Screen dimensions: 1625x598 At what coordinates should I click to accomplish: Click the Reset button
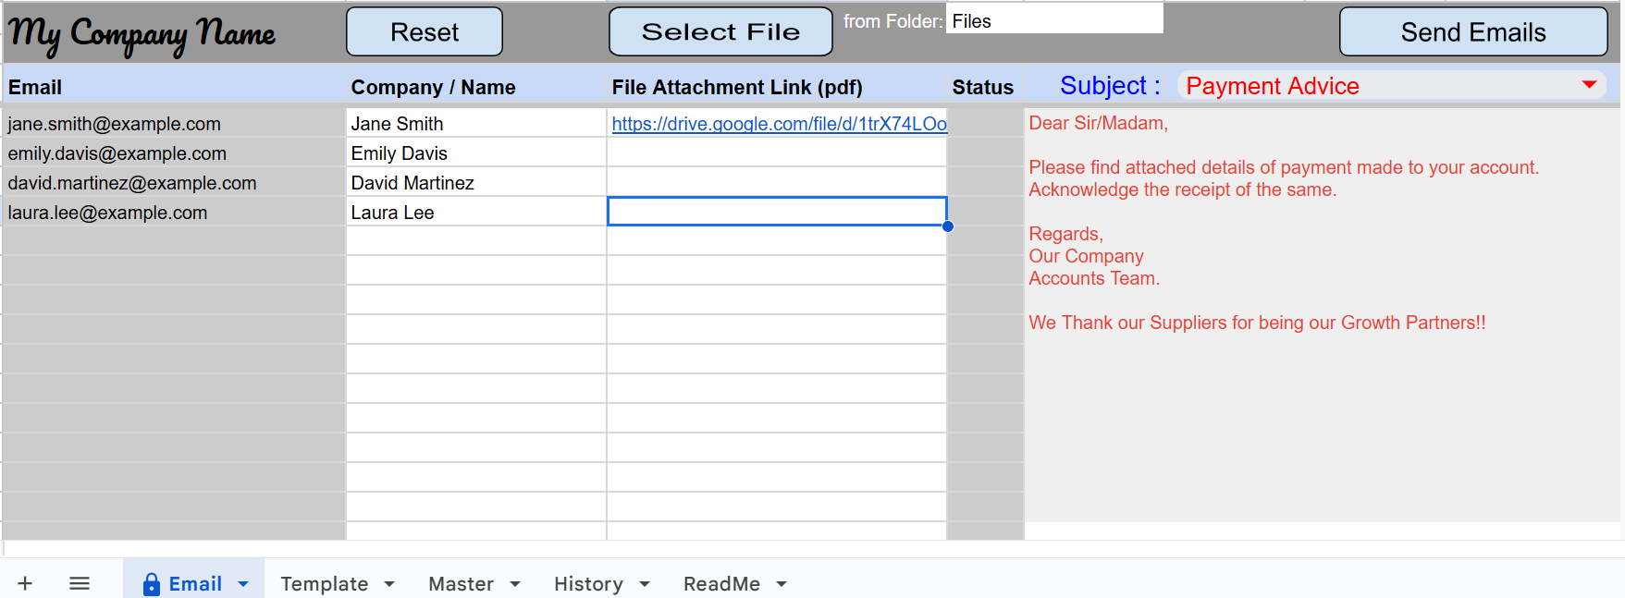(425, 31)
